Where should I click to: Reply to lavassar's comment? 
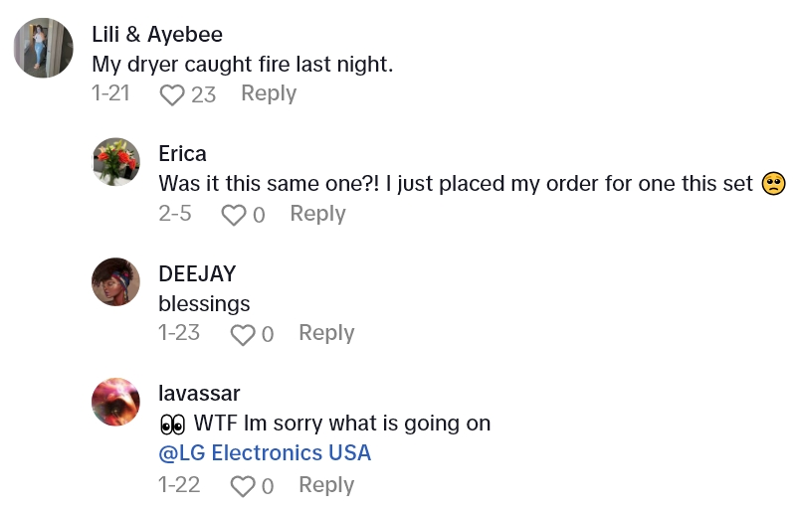326,485
